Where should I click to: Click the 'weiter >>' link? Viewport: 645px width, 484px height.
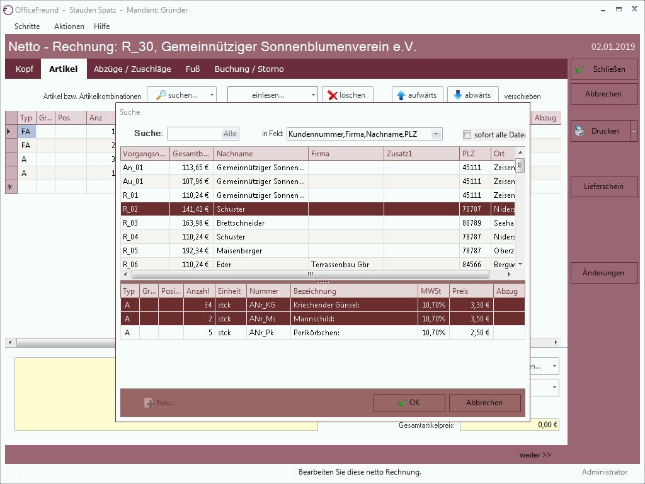tap(535, 455)
